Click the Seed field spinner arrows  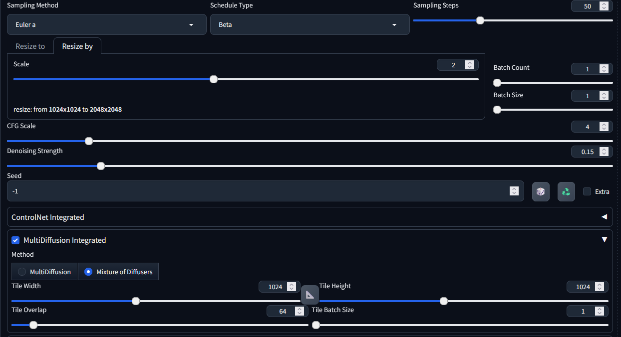pyautogui.click(x=514, y=191)
